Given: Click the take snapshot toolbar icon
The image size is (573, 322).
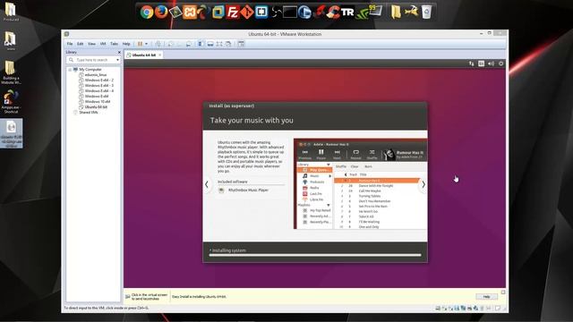Looking at the screenshot, I should point(170,44).
